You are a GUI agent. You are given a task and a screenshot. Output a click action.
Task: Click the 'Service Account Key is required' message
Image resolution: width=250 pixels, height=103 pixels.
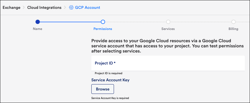(x=110, y=98)
